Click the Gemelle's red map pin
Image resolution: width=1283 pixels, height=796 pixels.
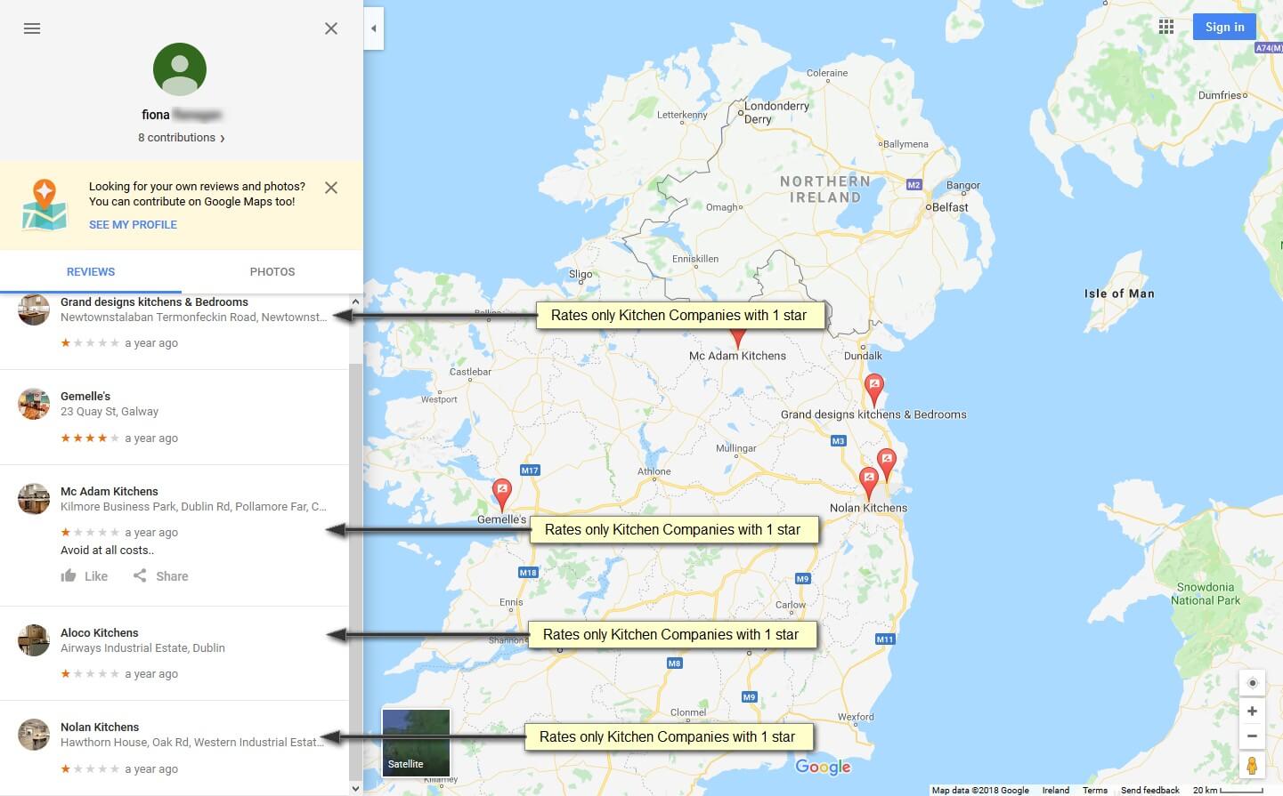(x=502, y=495)
